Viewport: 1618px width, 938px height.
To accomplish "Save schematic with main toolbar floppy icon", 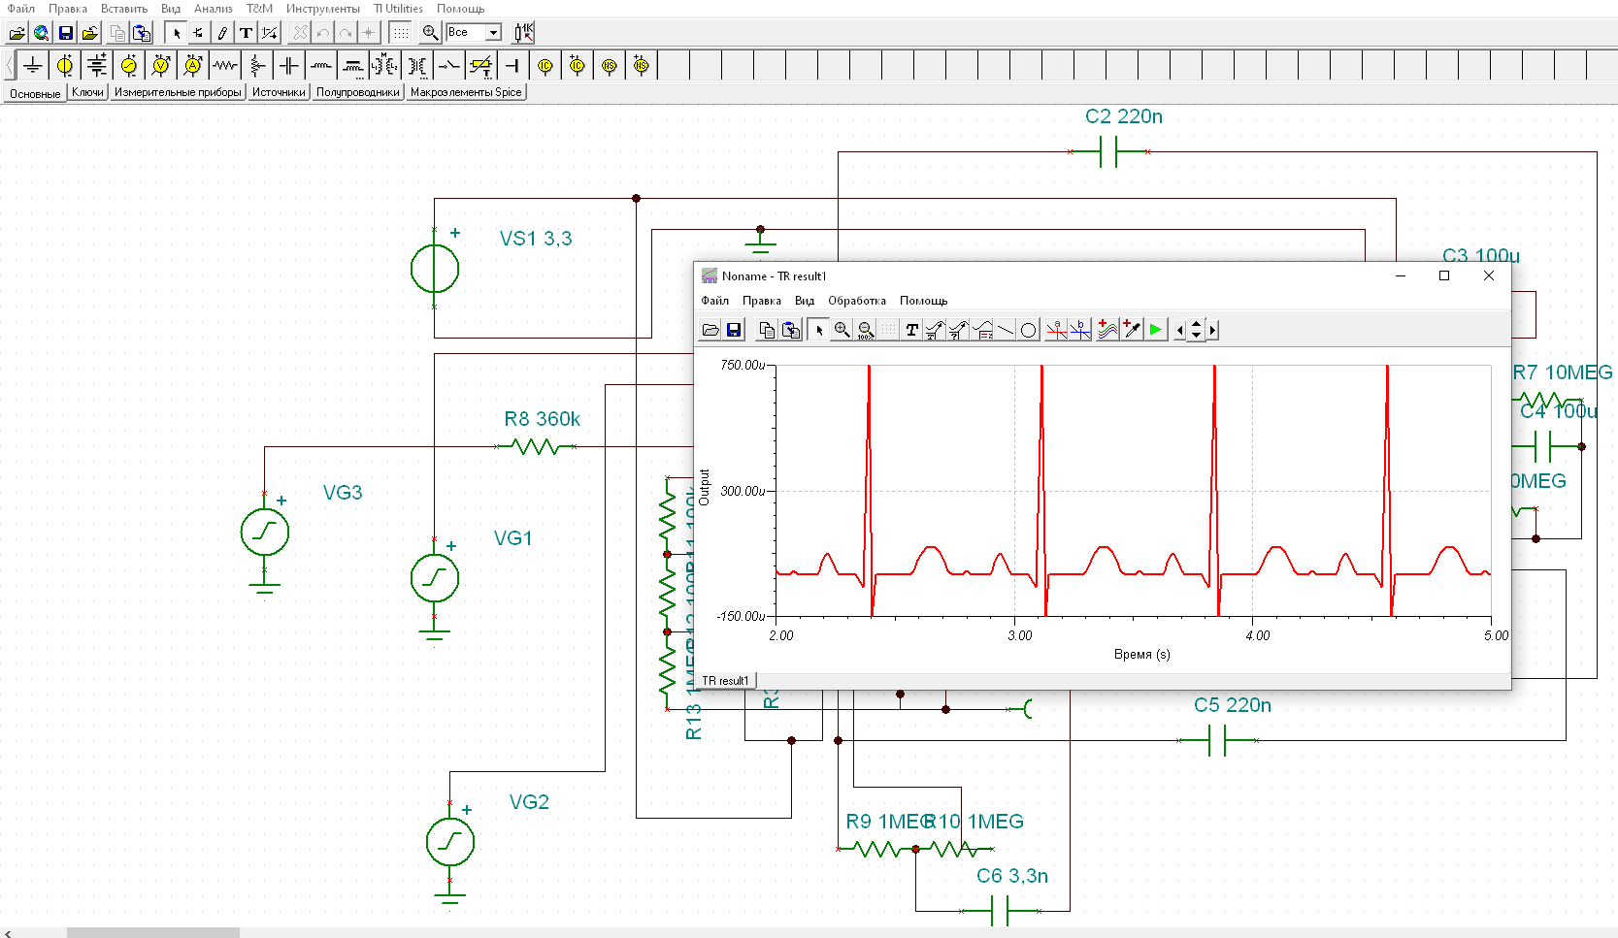I will 66,33.
